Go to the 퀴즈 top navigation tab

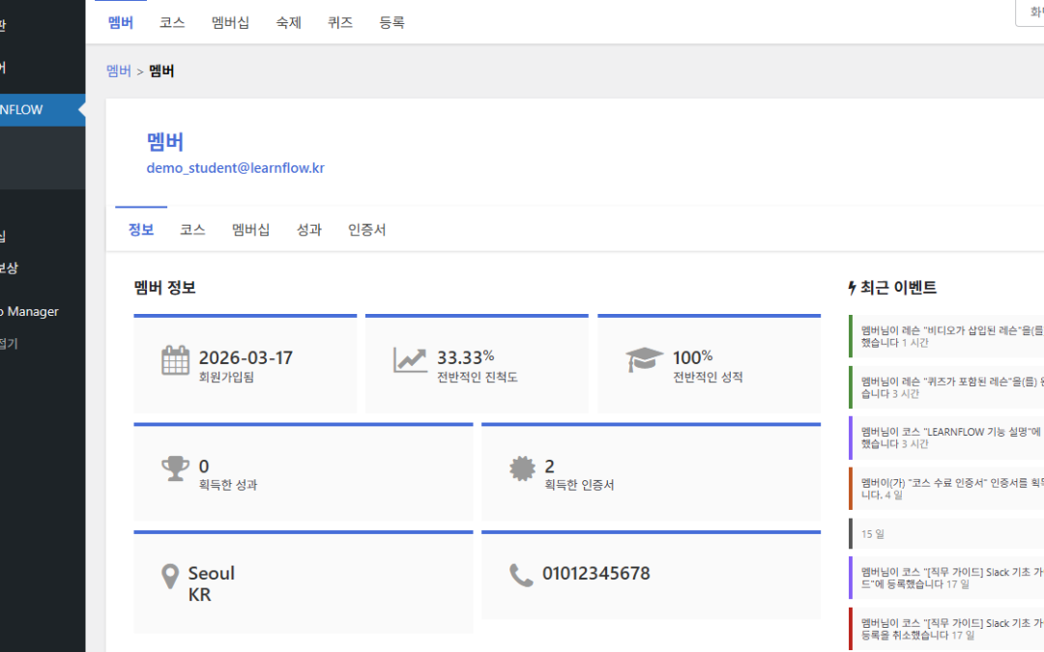coord(340,22)
